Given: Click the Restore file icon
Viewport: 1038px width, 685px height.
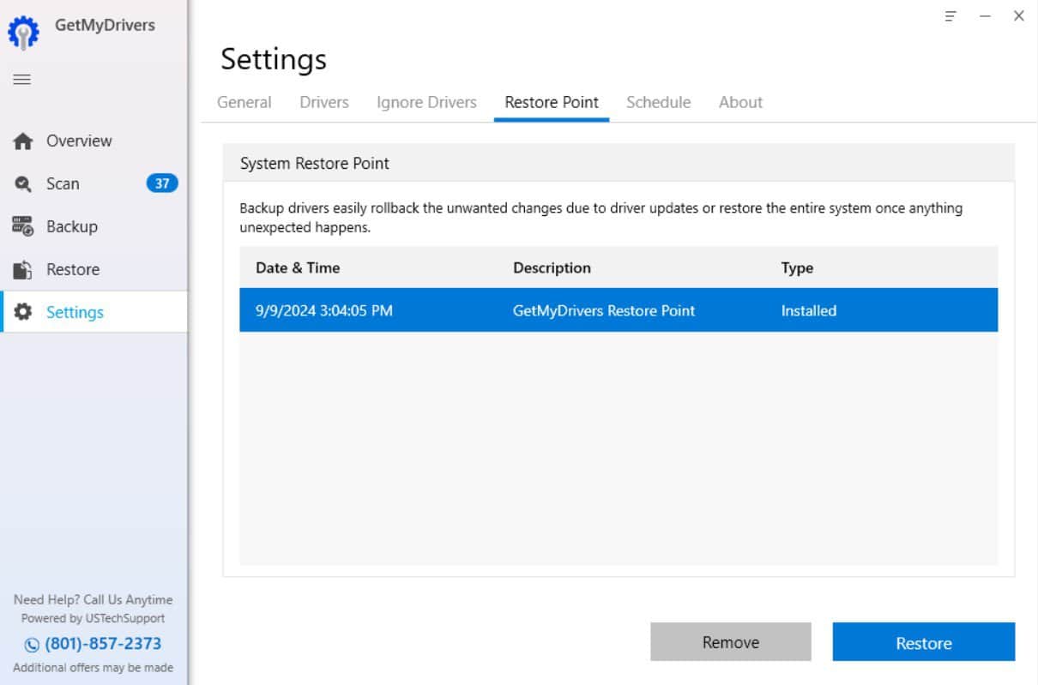Looking at the screenshot, I should [x=23, y=270].
